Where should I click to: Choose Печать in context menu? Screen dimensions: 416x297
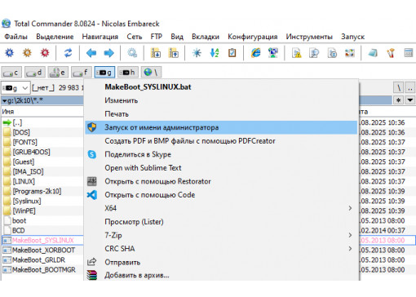[221, 114]
